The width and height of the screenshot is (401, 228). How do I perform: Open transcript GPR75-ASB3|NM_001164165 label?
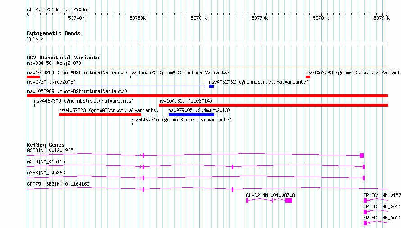[x=58, y=184]
